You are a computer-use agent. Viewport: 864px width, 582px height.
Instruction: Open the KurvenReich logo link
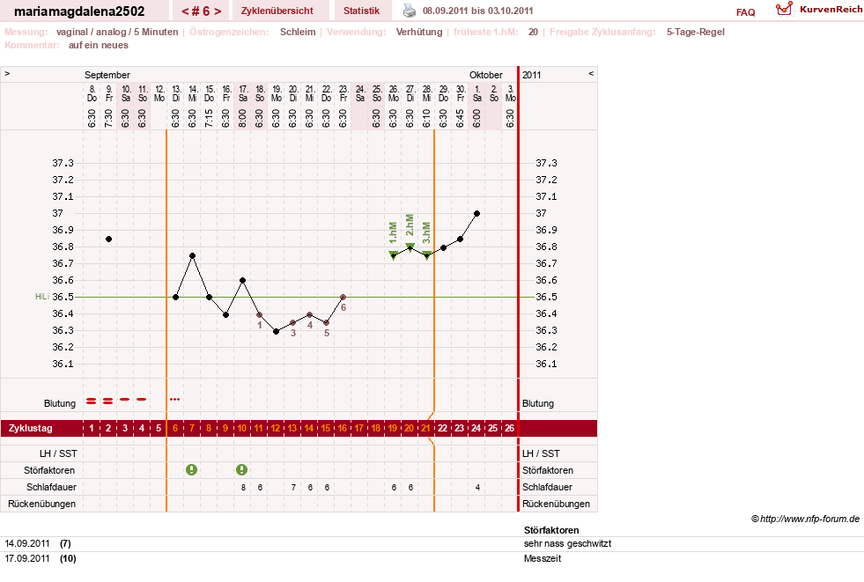point(819,10)
